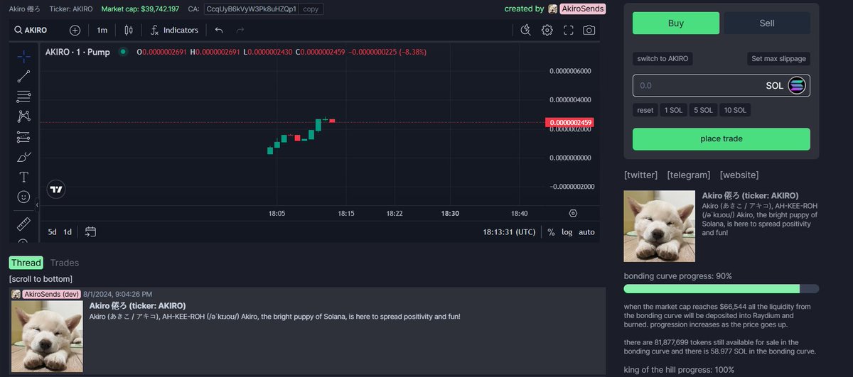Open Set max slippage
Image resolution: width=853 pixels, height=377 pixels.
click(778, 59)
